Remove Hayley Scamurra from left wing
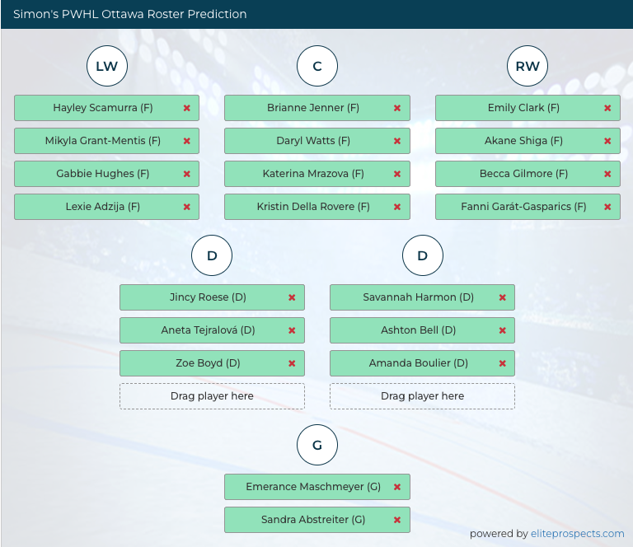The image size is (633, 547). click(x=186, y=108)
